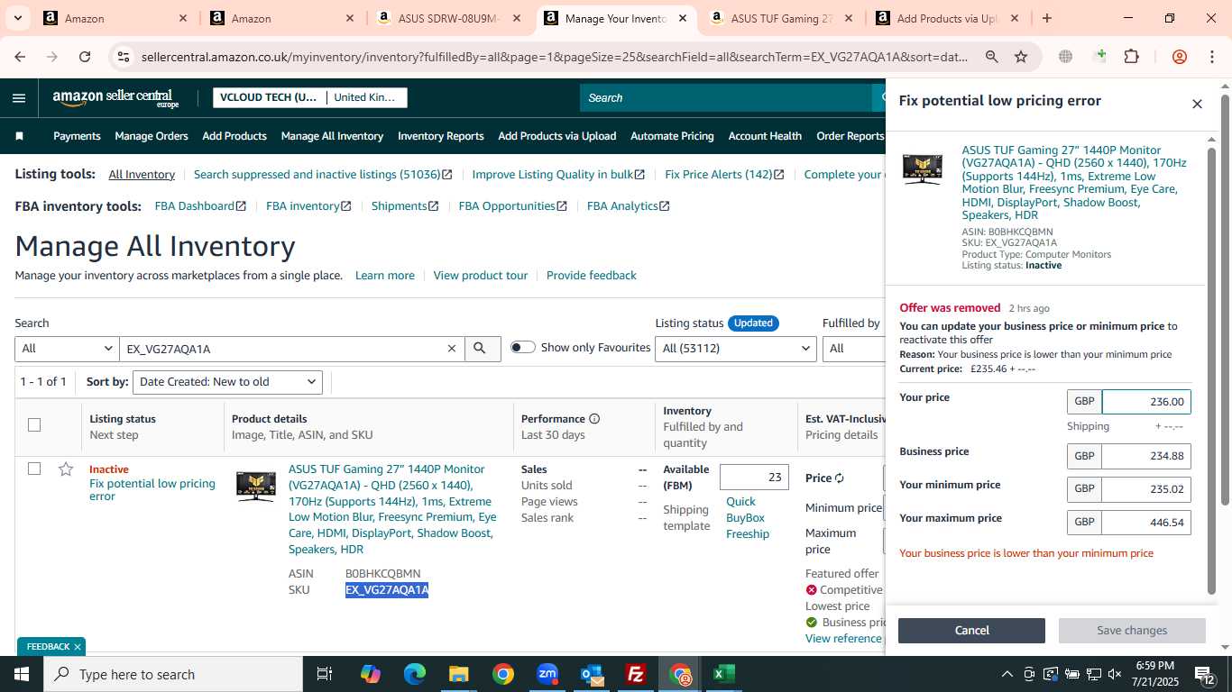
Task: Open Zoom app from taskbar
Action: (x=547, y=674)
